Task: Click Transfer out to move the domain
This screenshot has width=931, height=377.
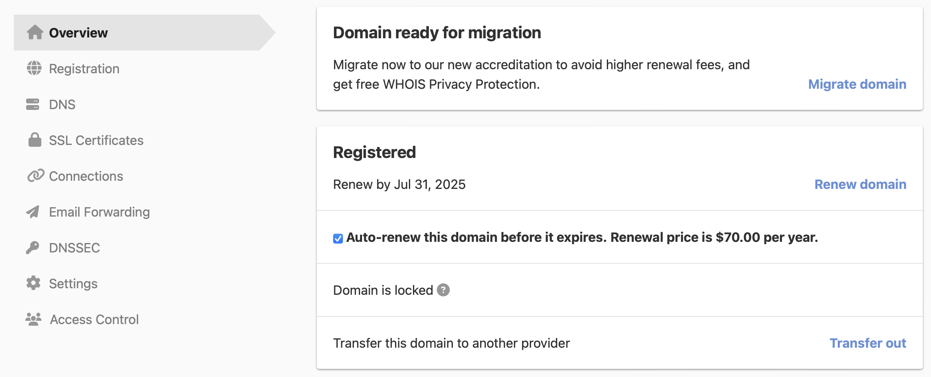Action: [868, 343]
